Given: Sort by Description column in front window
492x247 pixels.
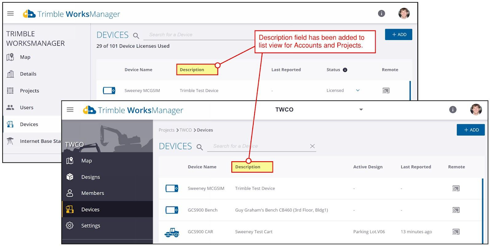Looking at the screenshot, I should tap(248, 167).
